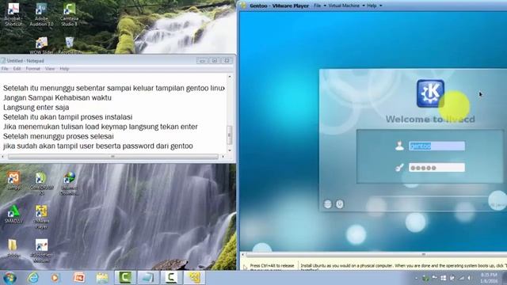Image resolution: width=507 pixels, height=285 pixels.
Task: Open the Camtasia Studio 8 desktop shortcut
Action: (x=69, y=14)
